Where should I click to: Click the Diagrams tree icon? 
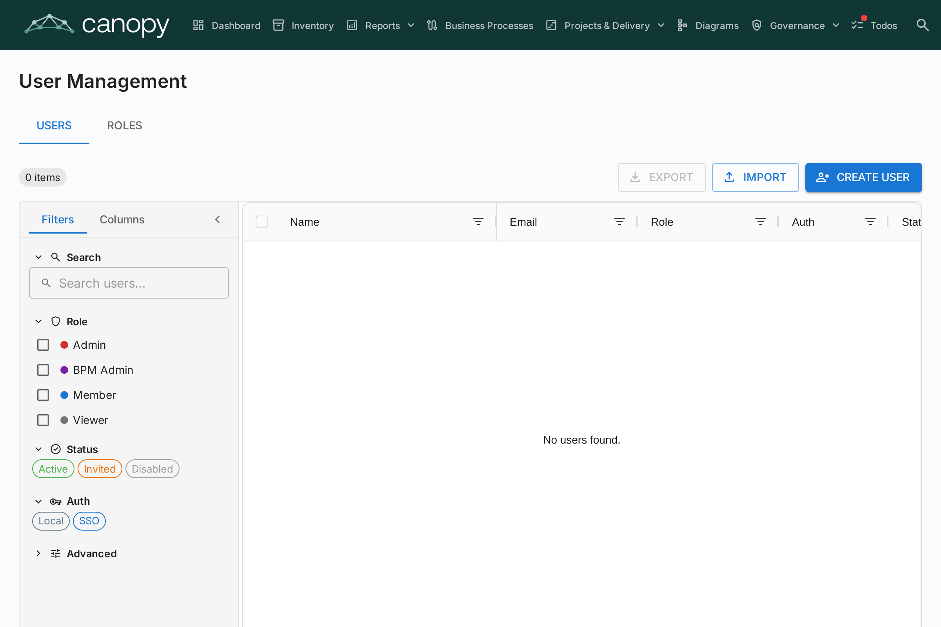click(x=683, y=25)
